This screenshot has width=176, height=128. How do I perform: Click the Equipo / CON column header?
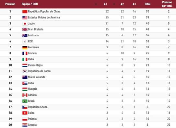point(30,4)
